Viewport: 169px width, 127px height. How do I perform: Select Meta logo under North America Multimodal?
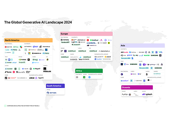pyautogui.click(x=14, y=50)
